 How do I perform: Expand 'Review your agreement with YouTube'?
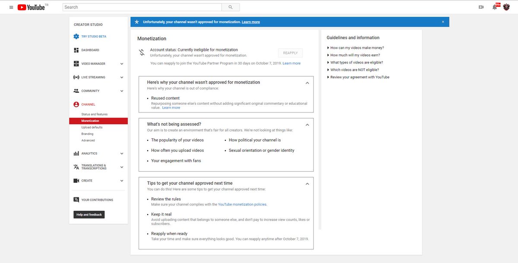click(x=358, y=77)
